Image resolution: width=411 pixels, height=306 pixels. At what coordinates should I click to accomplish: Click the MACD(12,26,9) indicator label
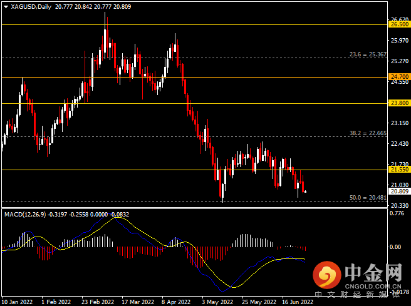pyautogui.click(x=25, y=215)
